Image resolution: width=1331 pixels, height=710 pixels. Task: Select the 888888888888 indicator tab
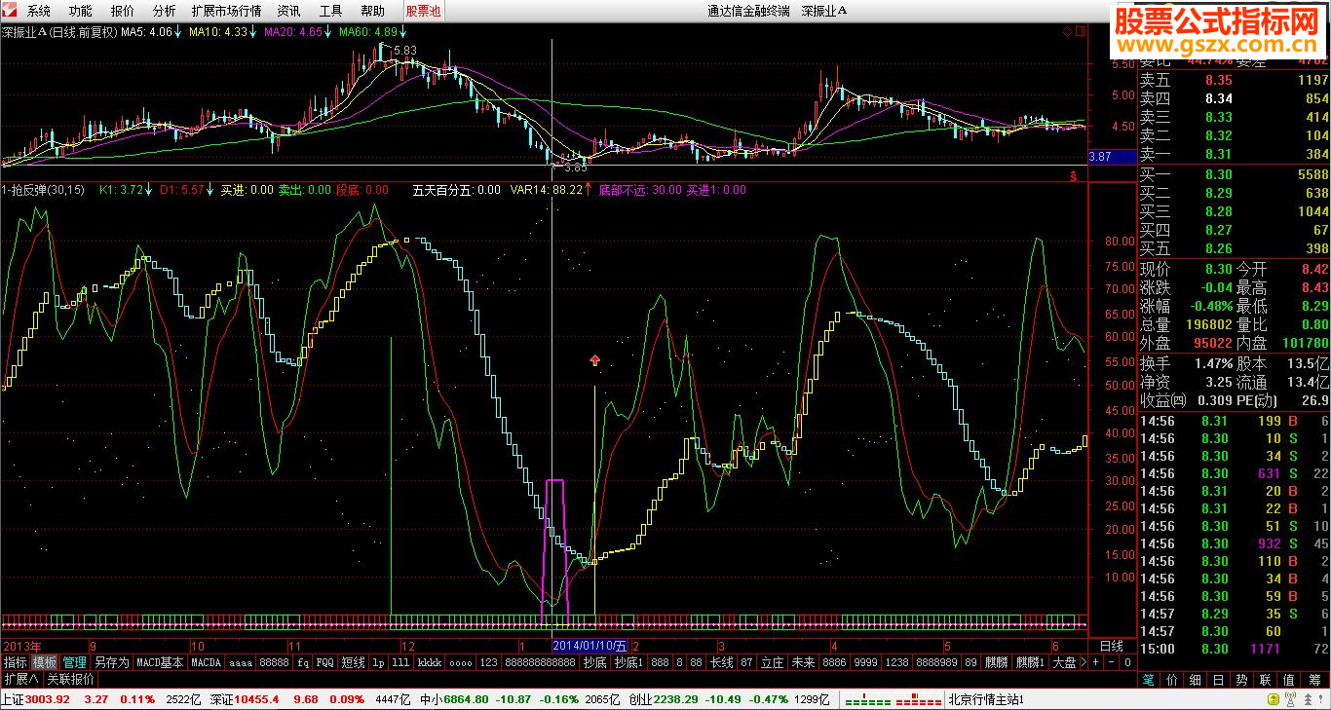(x=540, y=662)
